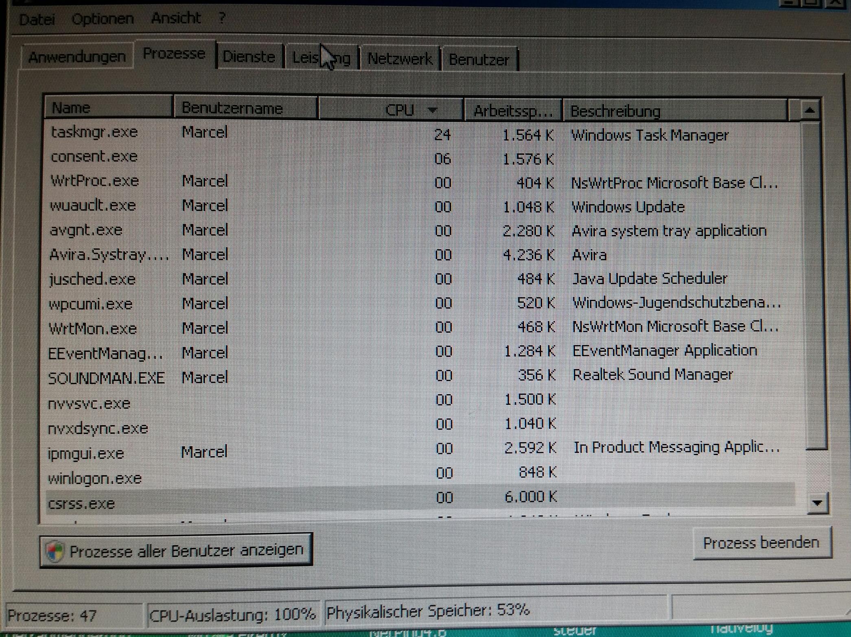
Task: Click the scrollbar up arrow
Action: 809,110
